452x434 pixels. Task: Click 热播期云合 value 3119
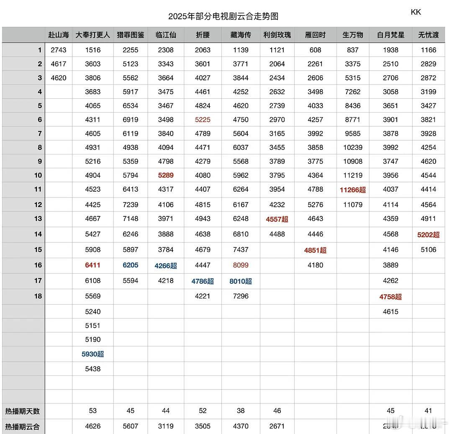coord(166,426)
